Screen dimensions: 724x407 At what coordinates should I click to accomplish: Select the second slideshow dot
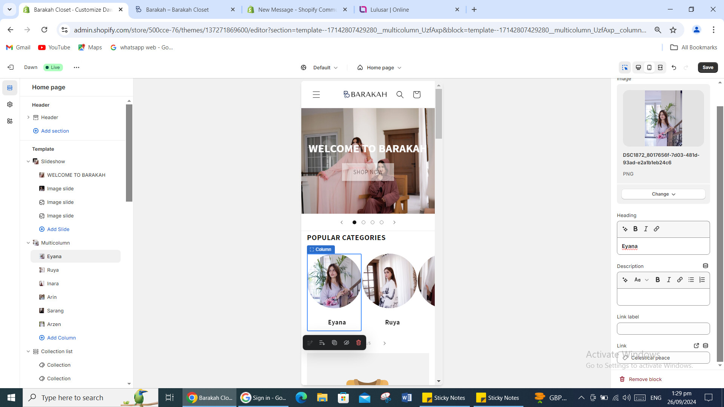(364, 222)
